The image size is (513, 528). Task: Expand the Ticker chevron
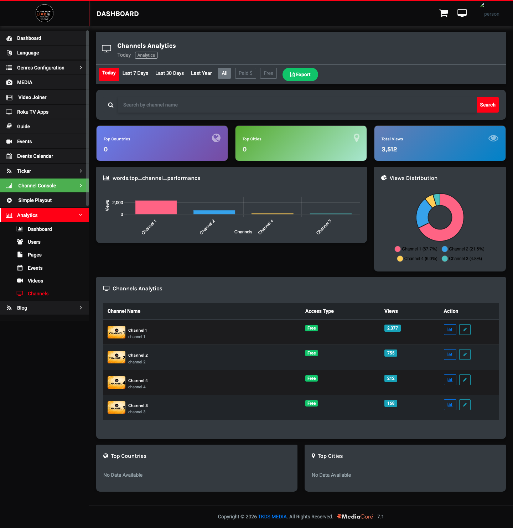click(81, 171)
